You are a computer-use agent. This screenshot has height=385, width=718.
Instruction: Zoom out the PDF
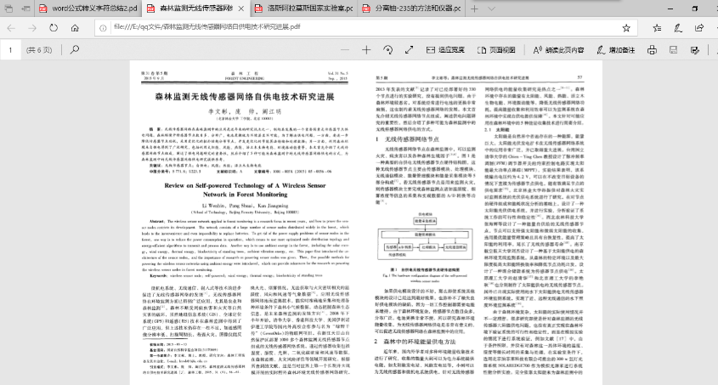345,50
